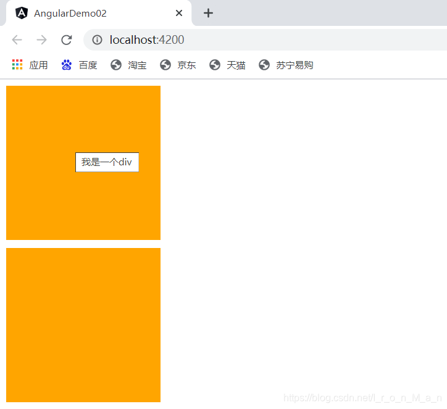The image size is (447, 409).
Task: Click the 苏宁易购 globe icon
Action: point(264,65)
